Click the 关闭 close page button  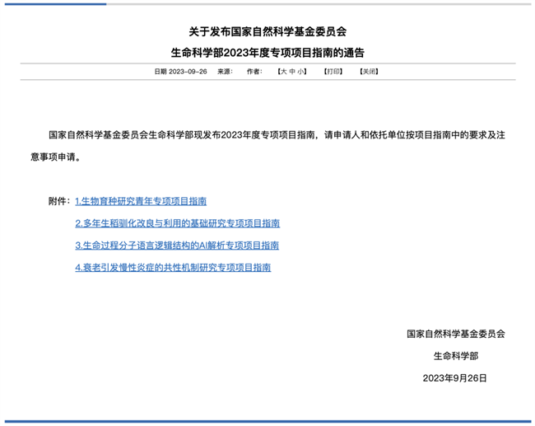pyautogui.click(x=369, y=72)
